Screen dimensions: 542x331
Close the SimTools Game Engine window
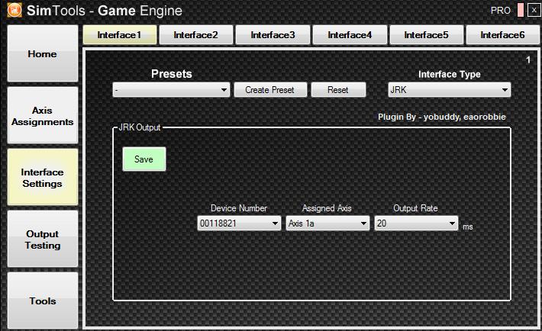[x=534, y=10]
